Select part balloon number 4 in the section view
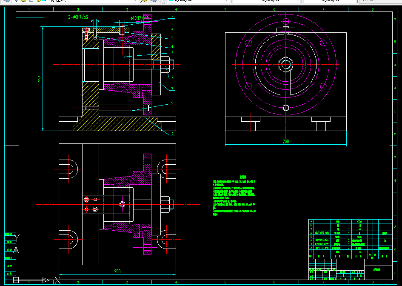402x286 pixels. (x=173, y=46)
